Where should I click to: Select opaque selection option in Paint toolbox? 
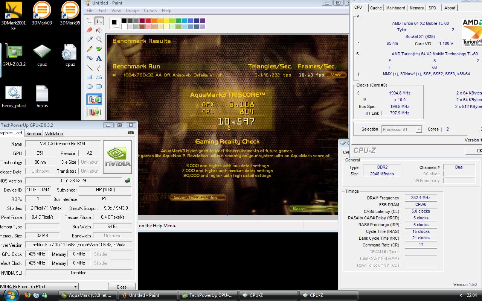pyautogui.click(x=94, y=100)
